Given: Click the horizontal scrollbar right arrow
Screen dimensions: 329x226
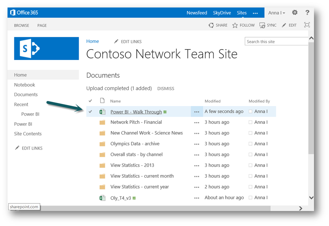Looking at the screenshot, I should (300, 208).
